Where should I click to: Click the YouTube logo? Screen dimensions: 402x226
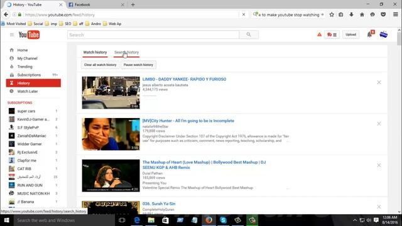pos(29,35)
